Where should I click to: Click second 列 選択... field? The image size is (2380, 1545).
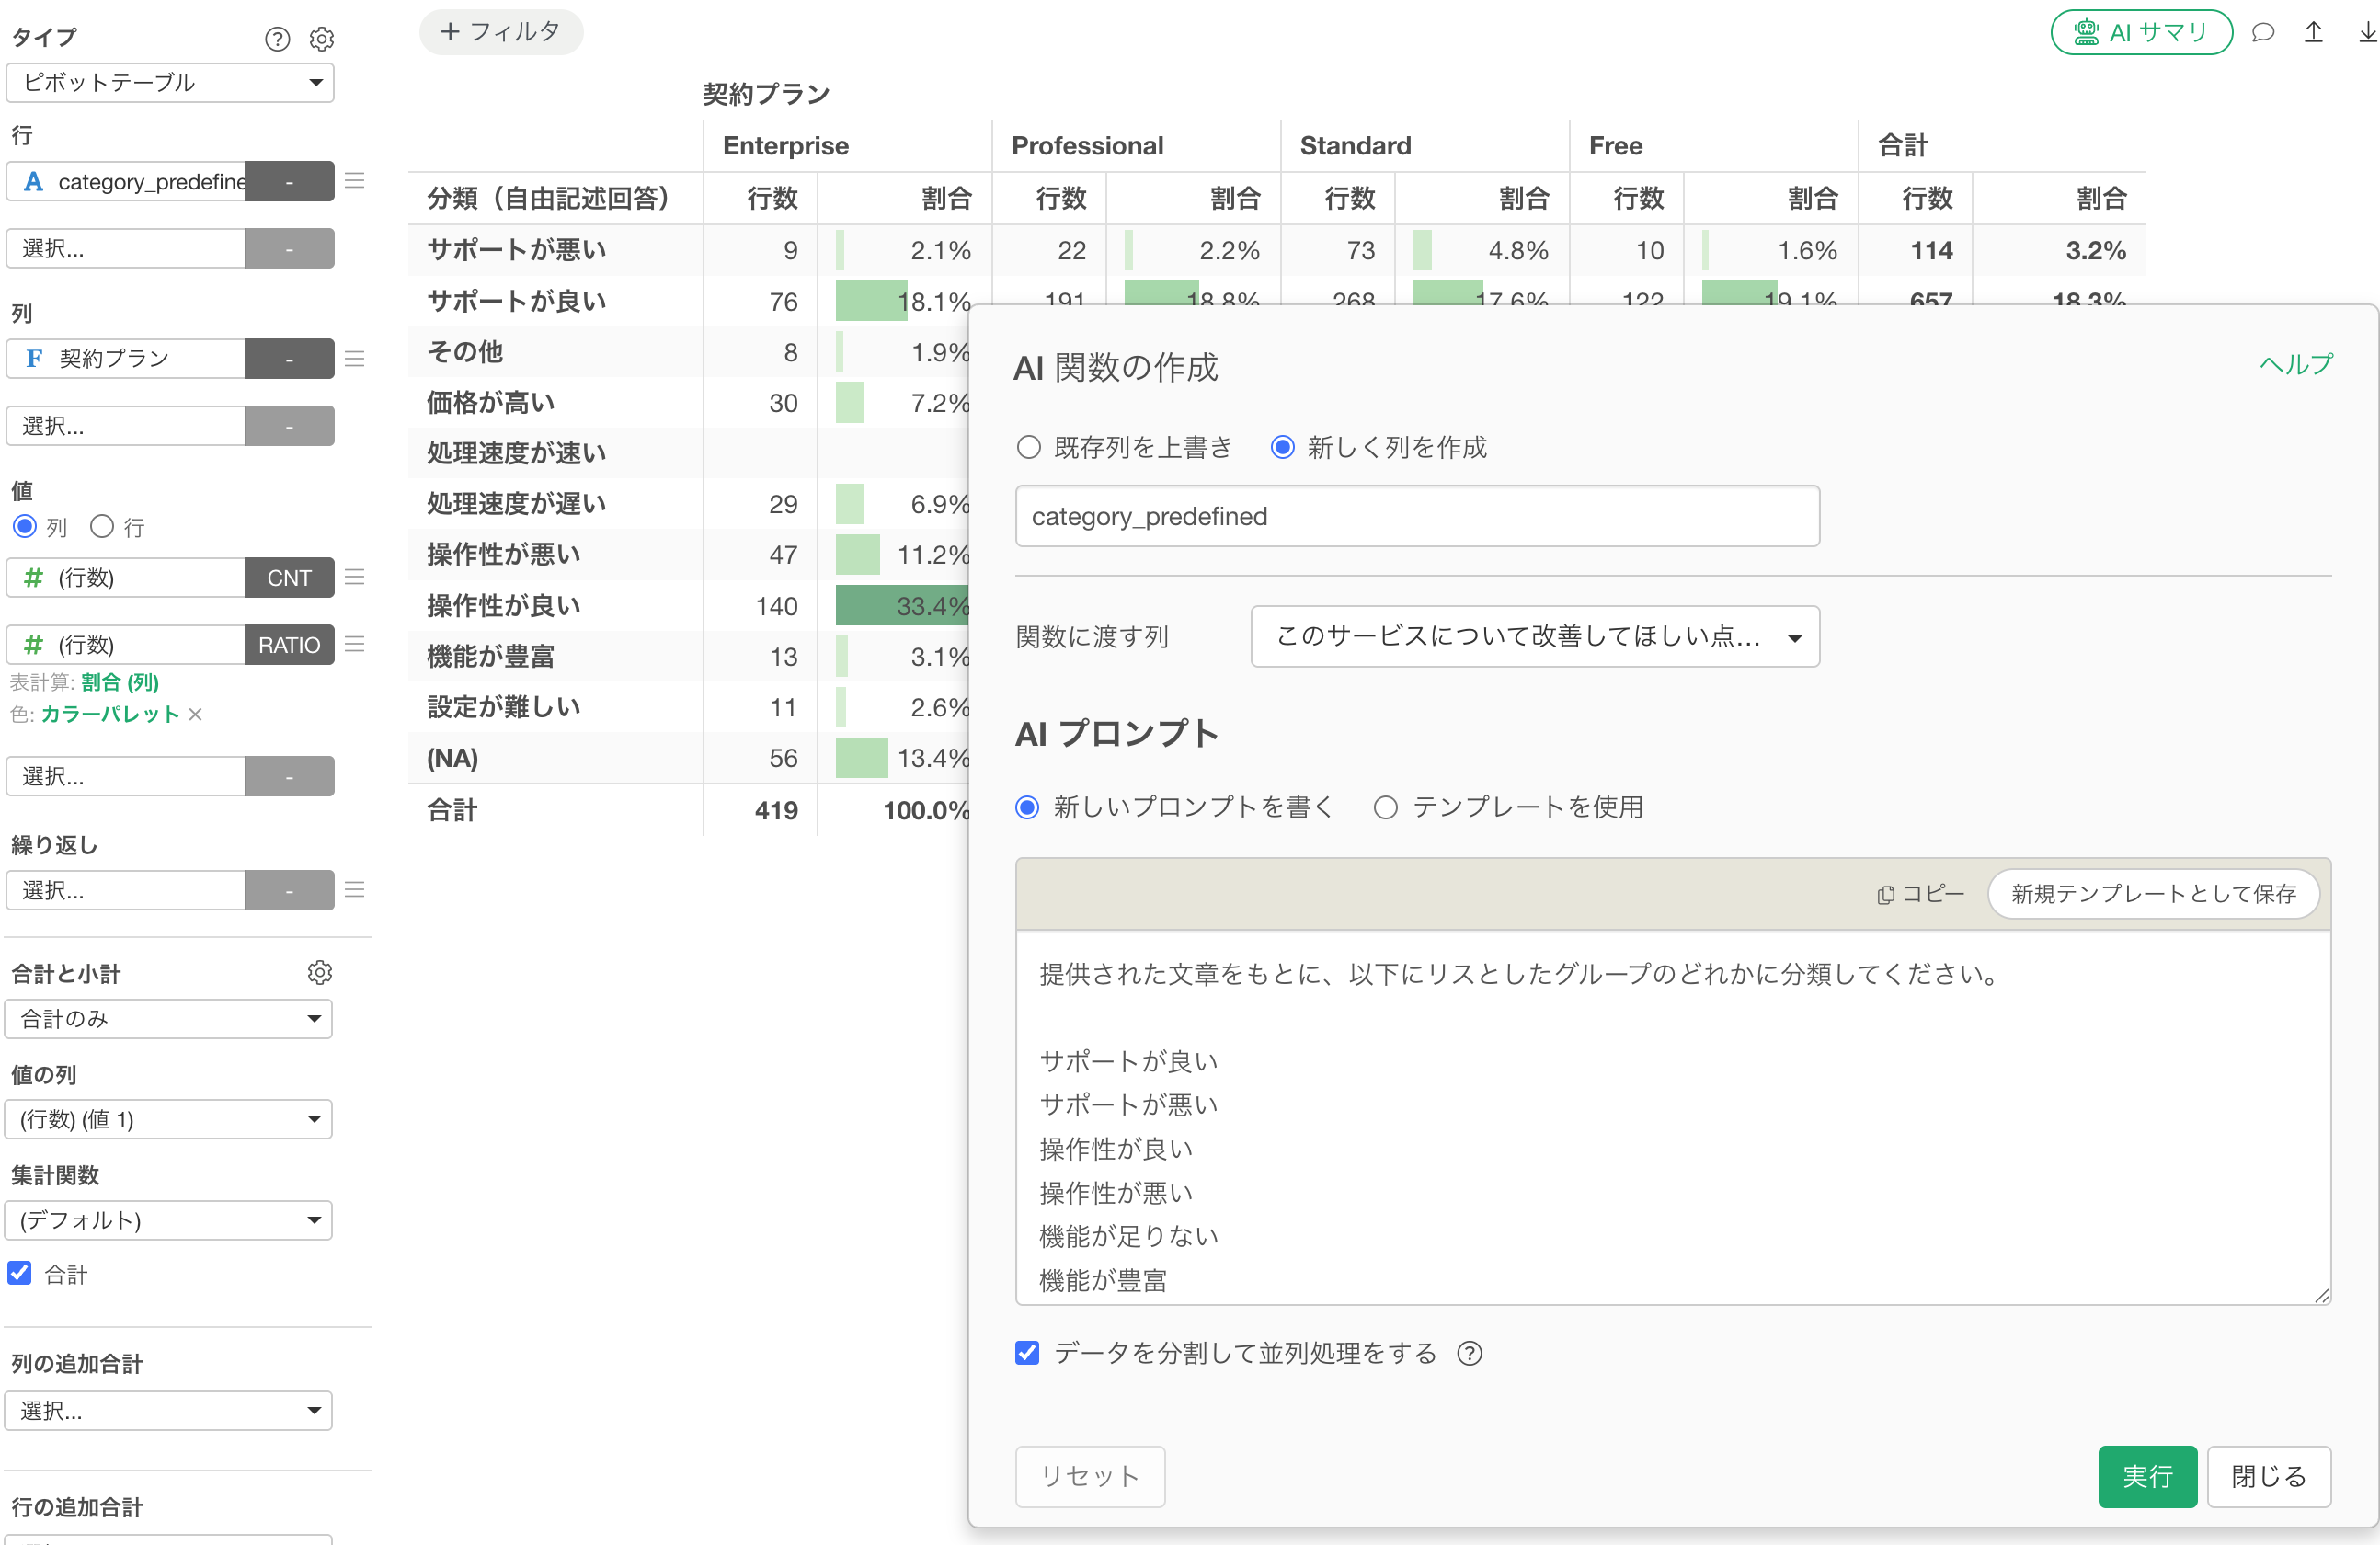(x=126, y=425)
